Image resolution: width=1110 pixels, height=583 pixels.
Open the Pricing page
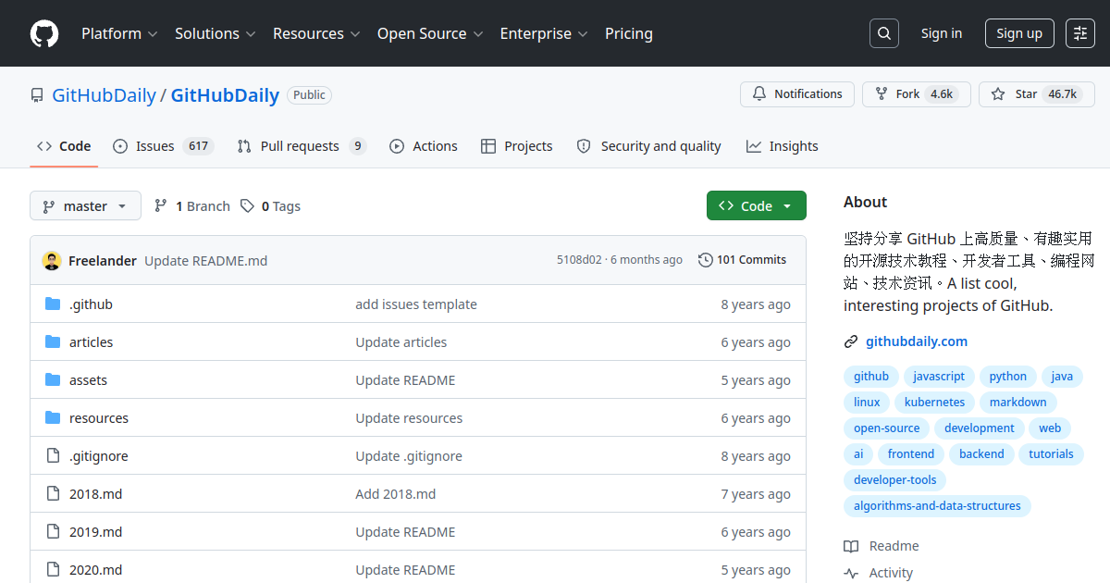tap(629, 33)
